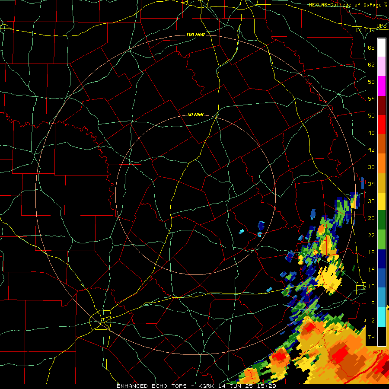
Task: Click the legend value "46"
Action: 371,133
